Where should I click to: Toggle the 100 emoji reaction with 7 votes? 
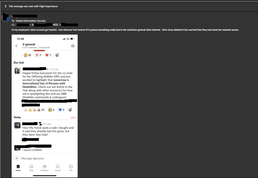38,55
